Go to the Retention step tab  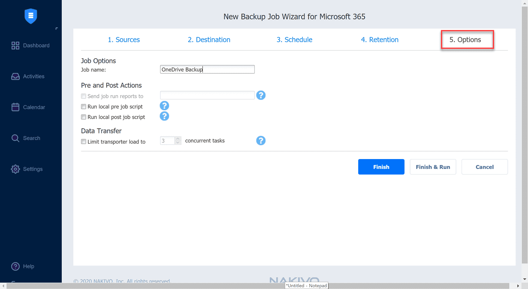(x=380, y=39)
